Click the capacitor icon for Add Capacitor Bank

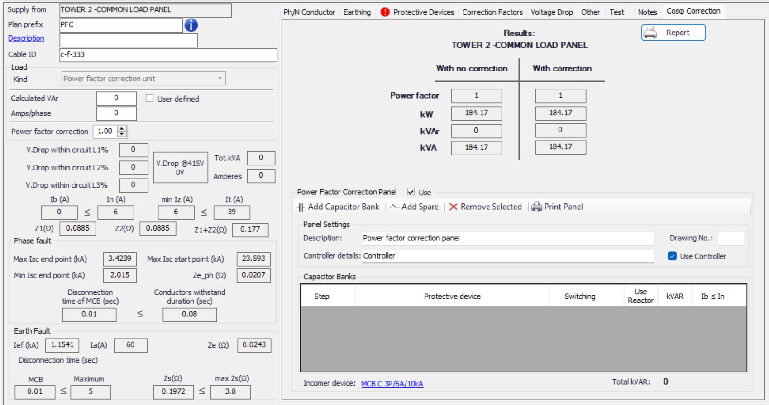pos(301,207)
